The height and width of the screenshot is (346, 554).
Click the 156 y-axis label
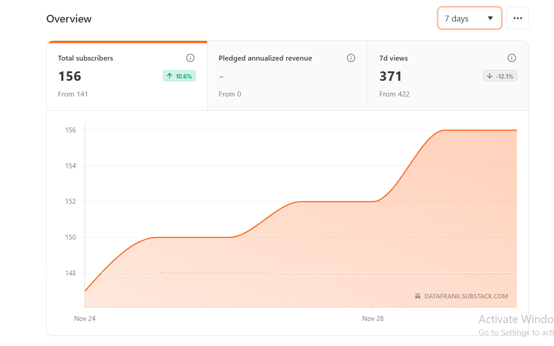click(x=70, y=130)
